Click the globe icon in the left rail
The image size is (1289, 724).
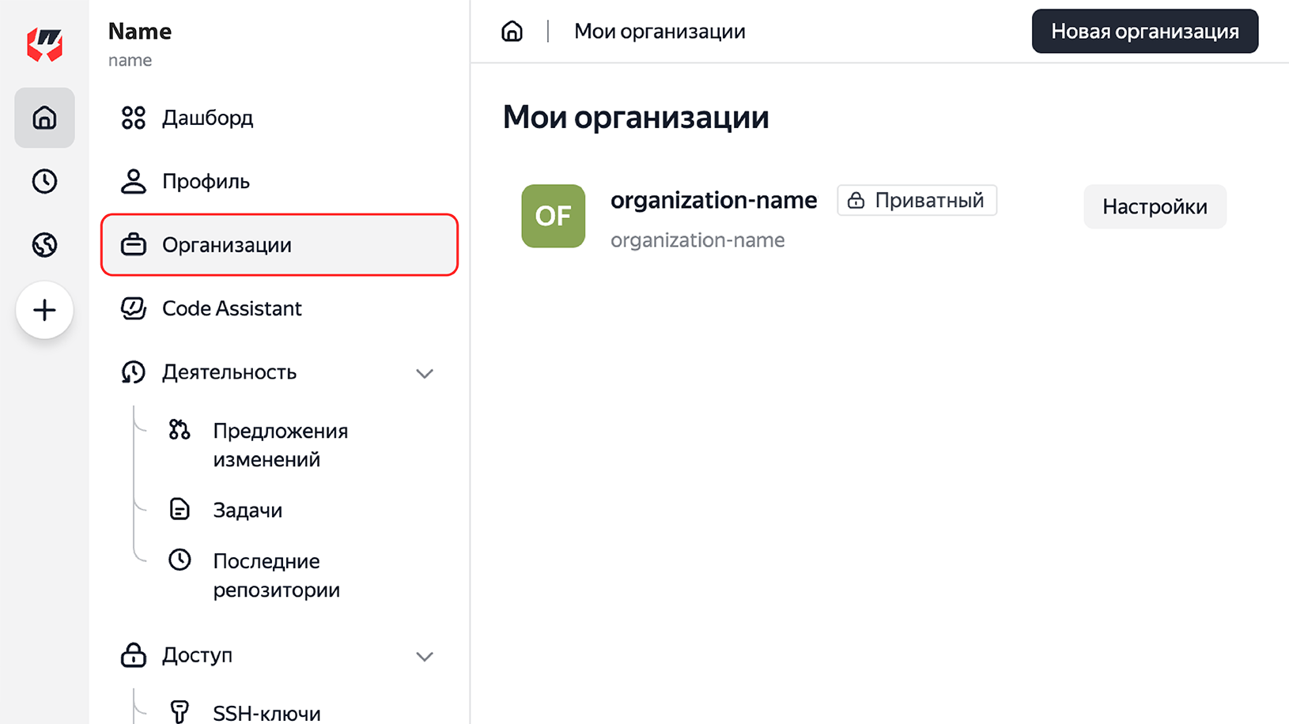(x=44, y=245)
